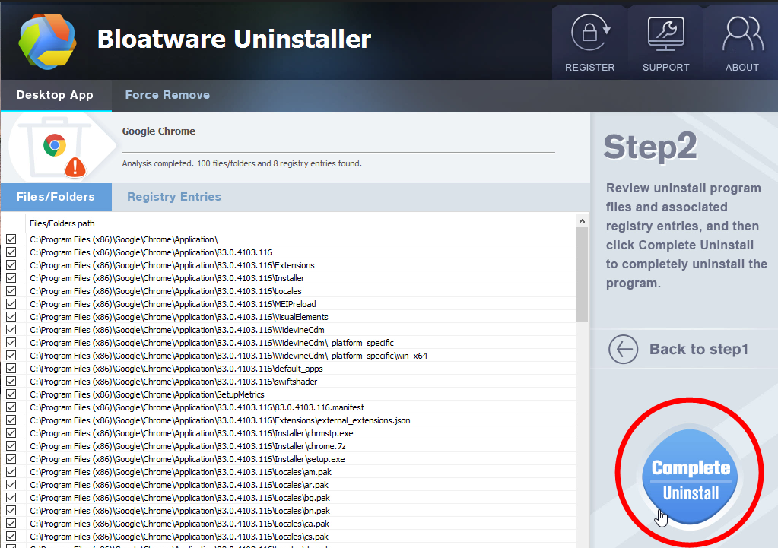778x548 pixels.
Task: Toggle checkbox for 83.0.4103.116\Installer folder
Action: pyautogui.click(x=11, y=278)
